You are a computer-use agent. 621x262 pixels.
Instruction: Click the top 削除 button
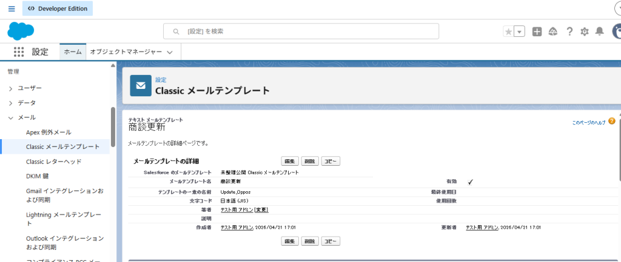(310, 161)
